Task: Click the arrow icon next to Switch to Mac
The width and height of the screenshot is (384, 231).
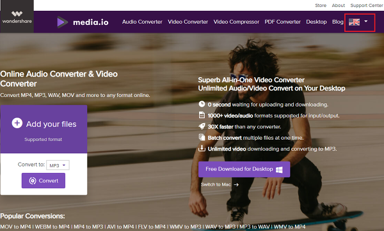Action: (236, 184)
